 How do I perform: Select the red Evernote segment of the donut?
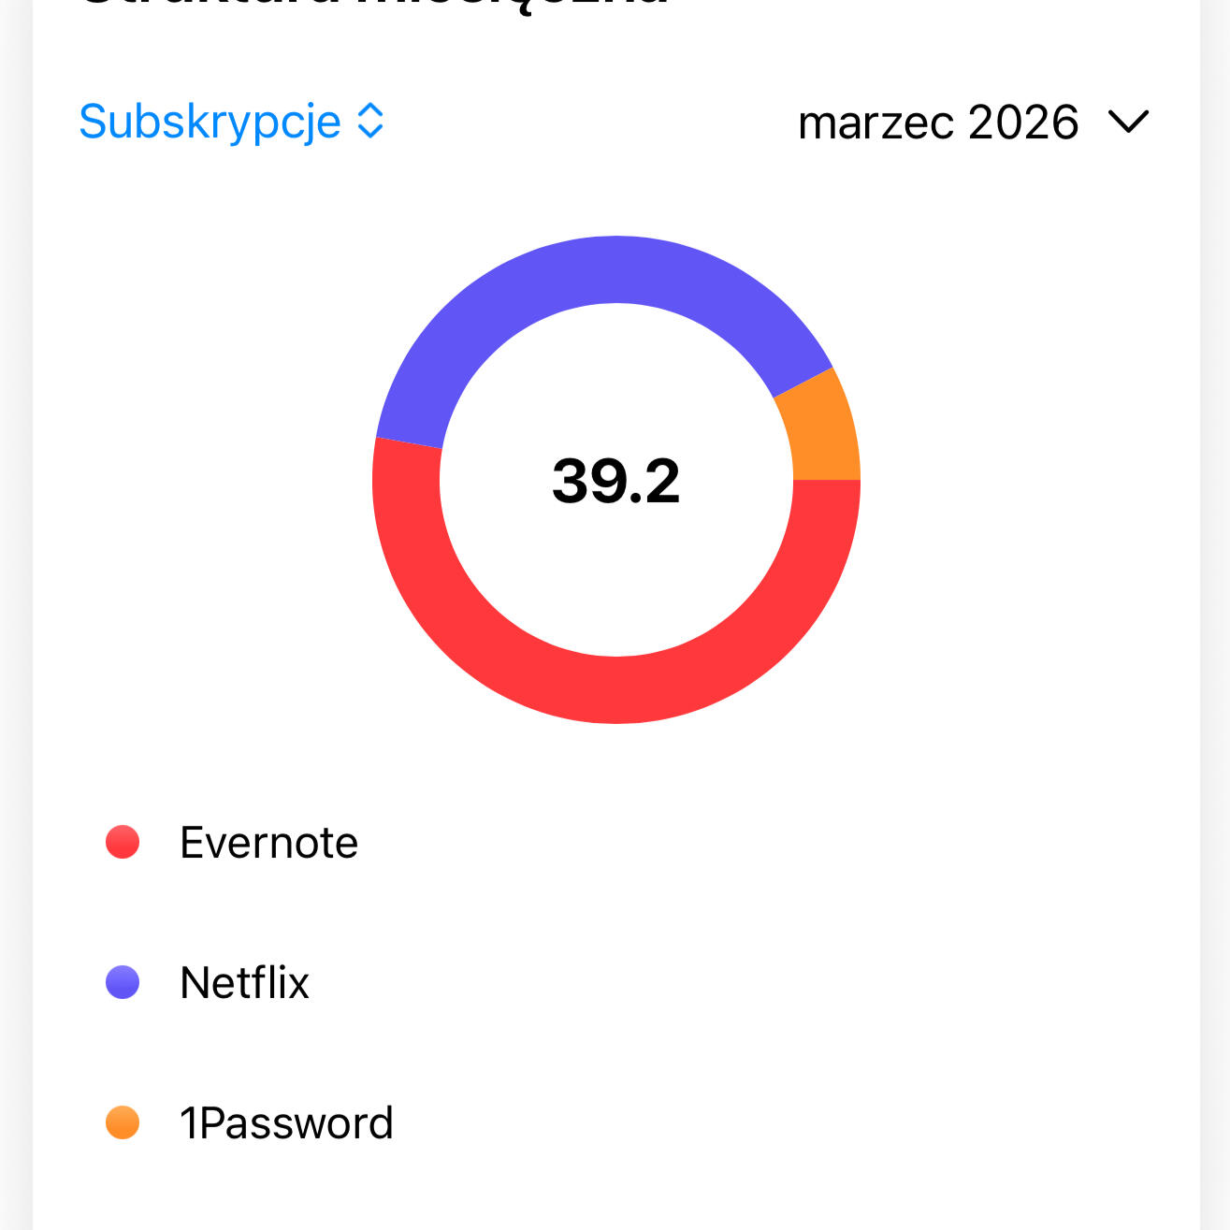pos(616,689)
